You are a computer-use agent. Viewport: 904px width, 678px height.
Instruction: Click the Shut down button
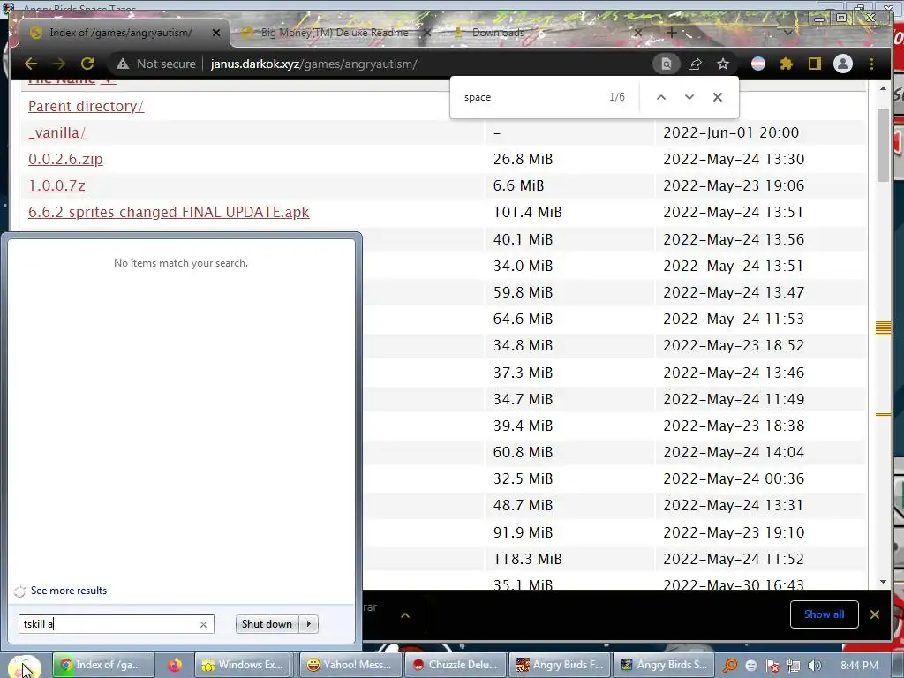point(267,624)
